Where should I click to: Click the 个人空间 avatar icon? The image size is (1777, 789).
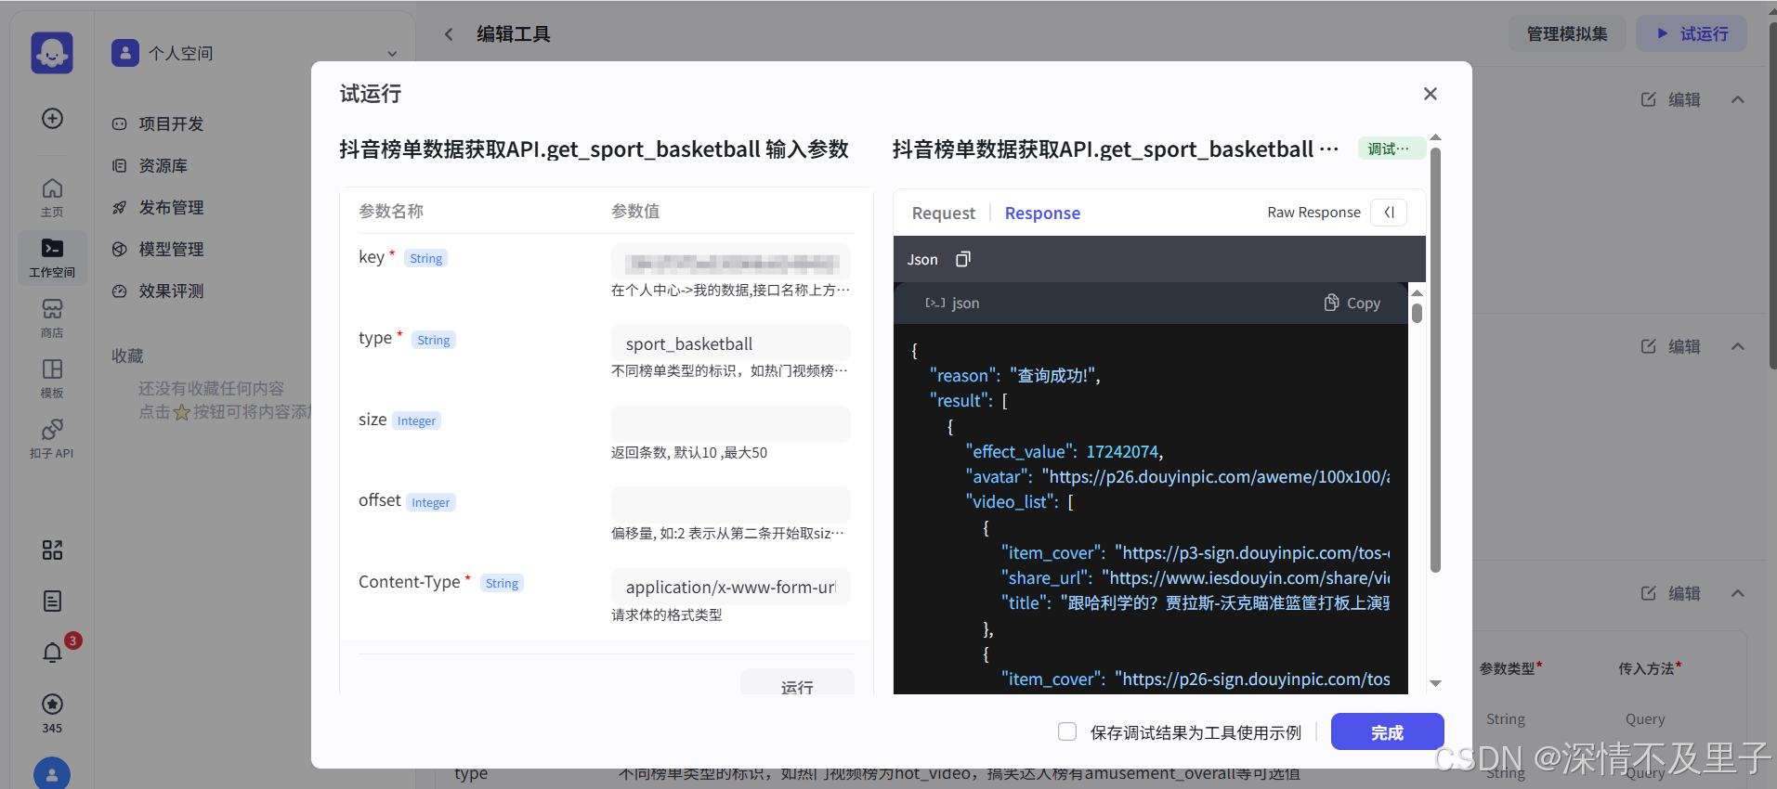pyautogui.click(x=125, y=53)
